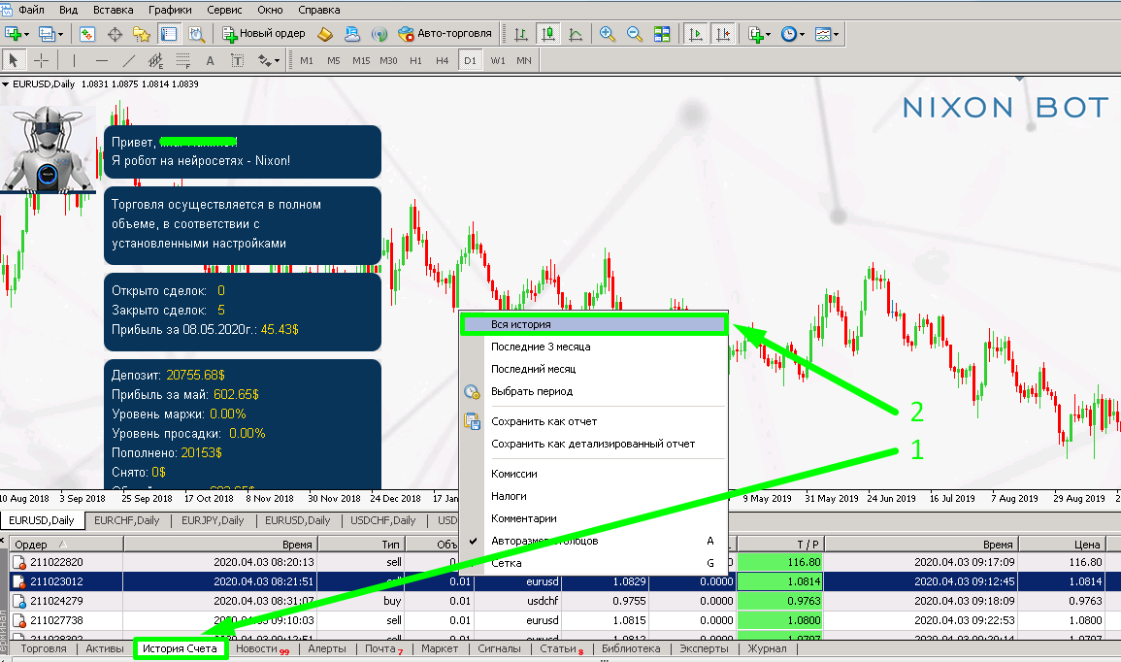Screen dimensions: 1121x662
Task: Click the signals broadcast icon
Action: coord(379,34)
